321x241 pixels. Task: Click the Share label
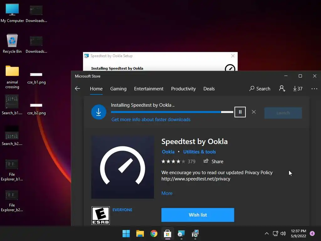click(218, 162)
